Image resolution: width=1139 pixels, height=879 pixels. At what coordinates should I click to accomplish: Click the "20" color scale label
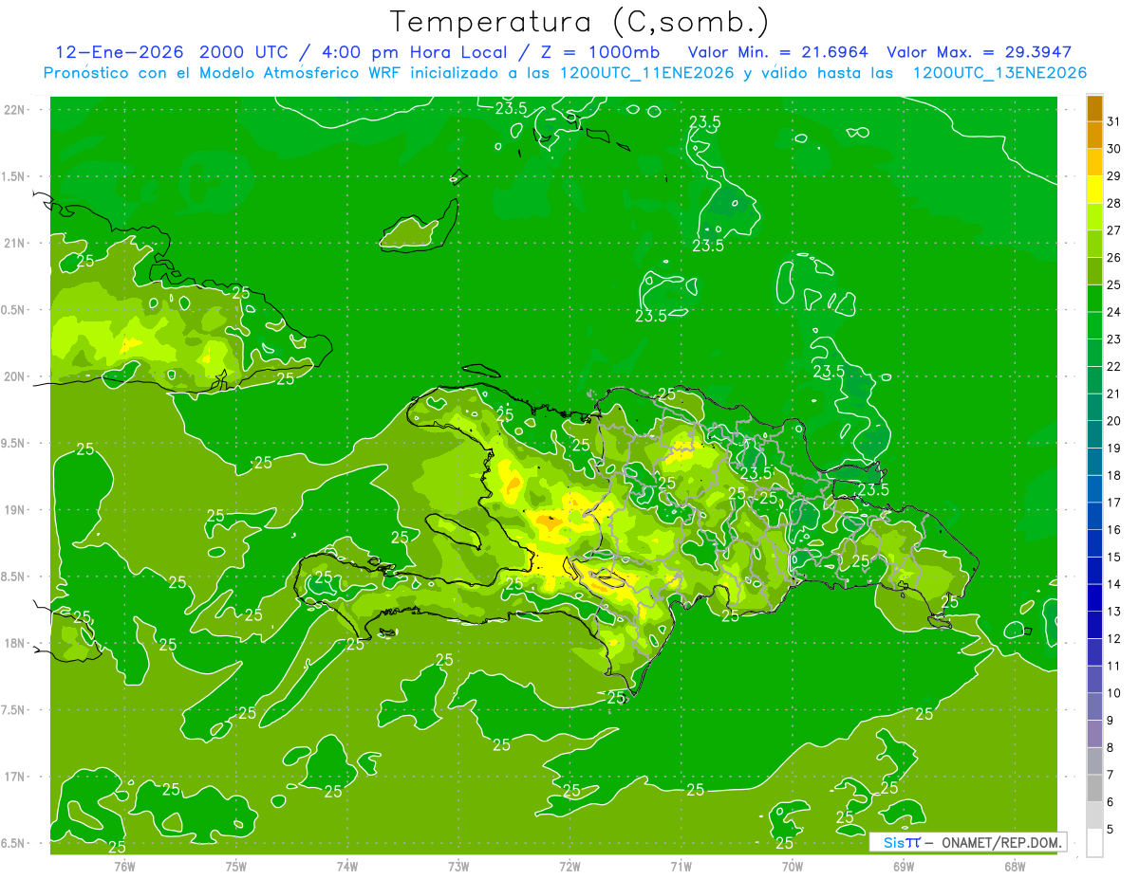click(1114, 421)
